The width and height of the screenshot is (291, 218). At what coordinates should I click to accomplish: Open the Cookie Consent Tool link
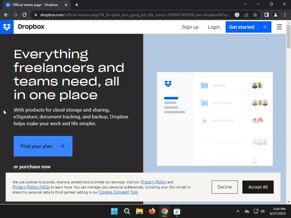tap(119, 192)
